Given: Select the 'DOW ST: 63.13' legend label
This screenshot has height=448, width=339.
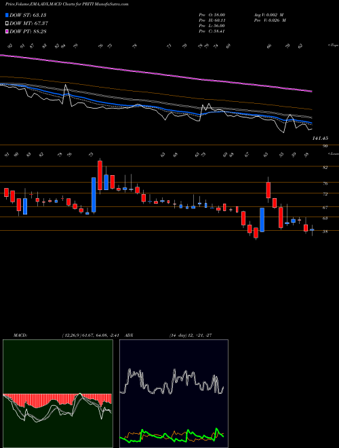Looking at the screenshot, I should point(28,15).
